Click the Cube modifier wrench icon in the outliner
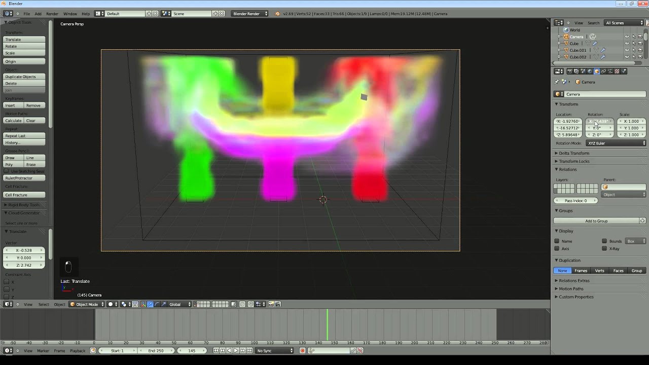This screenshot has height=365, width=649. 595,43
